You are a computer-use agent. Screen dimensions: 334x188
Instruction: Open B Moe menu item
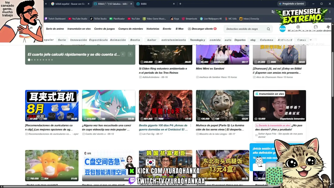pyautogui.click(x=180, y=29)
